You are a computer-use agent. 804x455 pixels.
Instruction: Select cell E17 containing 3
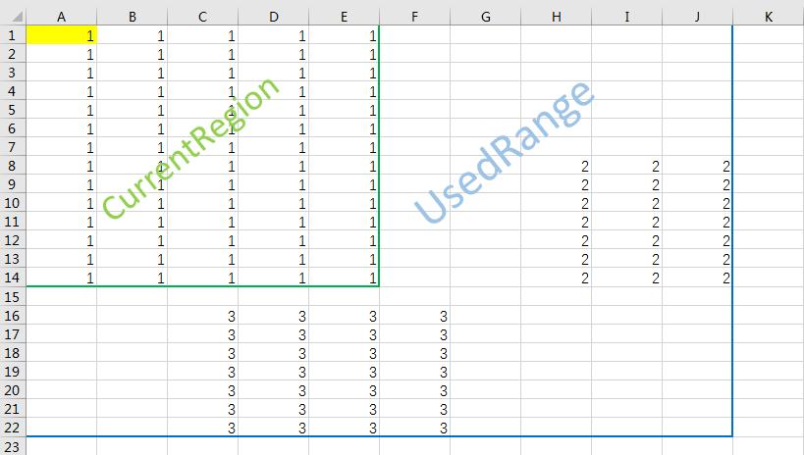pyautogui.click(x=344, y=334)
